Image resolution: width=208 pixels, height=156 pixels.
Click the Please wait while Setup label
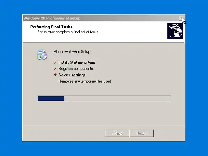pyautogui.click(x=72, y=52)
